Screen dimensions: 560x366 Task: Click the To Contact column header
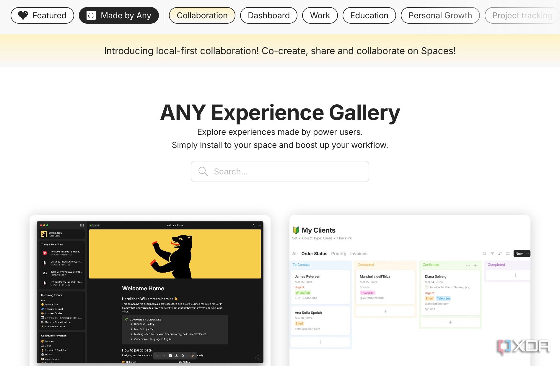(301, 265)
